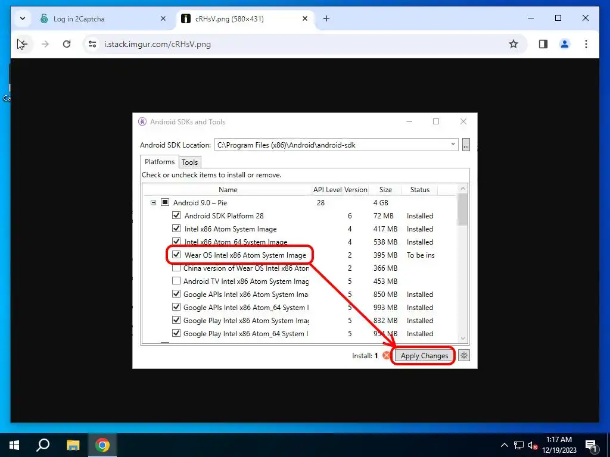
Task: Open Chrome's three-dot menu
Action: (586, 44)
